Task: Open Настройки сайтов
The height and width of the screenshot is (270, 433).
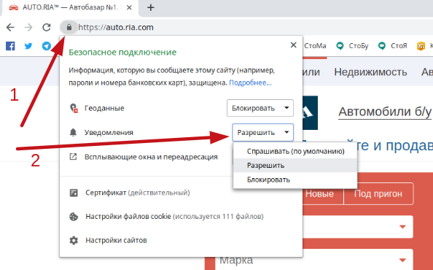Action: click(x=116, y=240)
